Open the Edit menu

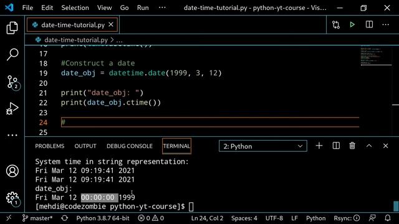[x=47, y=7]
